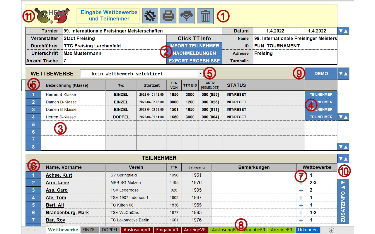Click the printer icon
The height and width of the screenshot is (234, 375).
pos(168,16)
